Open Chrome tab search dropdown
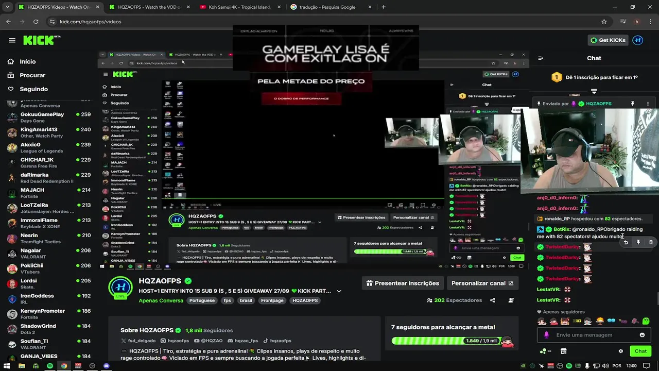This screenshot has height=371, width=659. tap(7, 7)
